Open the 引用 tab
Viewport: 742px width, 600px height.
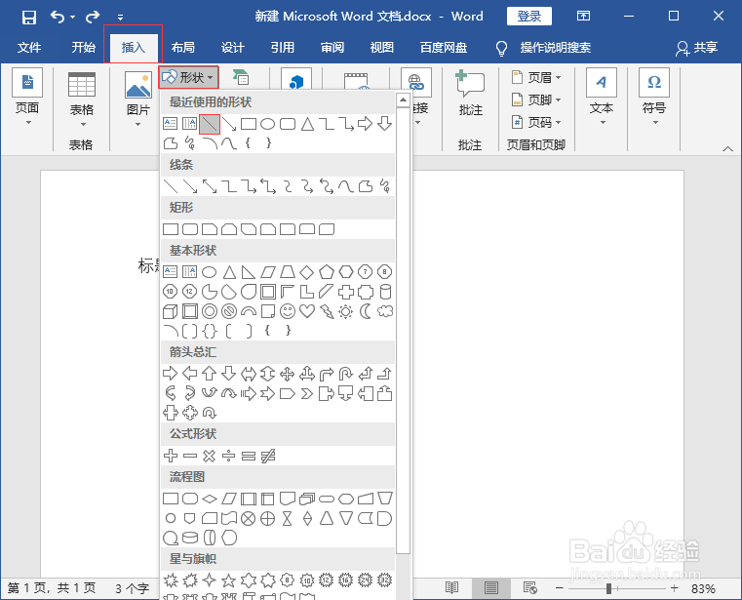tap(282, 48)
